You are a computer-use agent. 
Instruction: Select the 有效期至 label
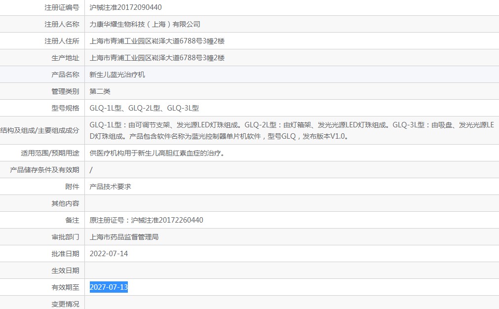pyautogui.click(x=65, y=287)
